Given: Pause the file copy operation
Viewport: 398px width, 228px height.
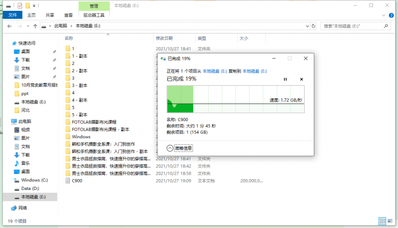Looking at the screenshot, I should [x=285, y=79].
